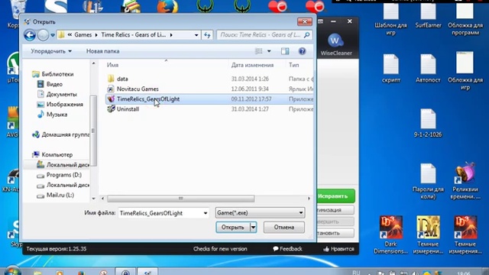Click Games in the breadcrumb path
The height and width of the screenshot is (275, 489).
[x=83, y=35]
